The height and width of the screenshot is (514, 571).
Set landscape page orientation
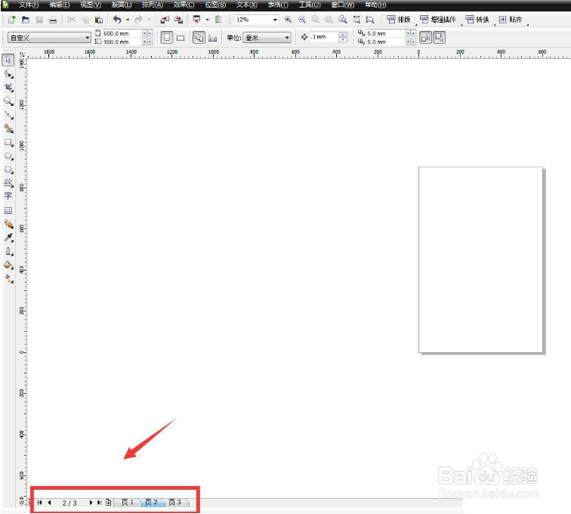[x=181, y=38]
